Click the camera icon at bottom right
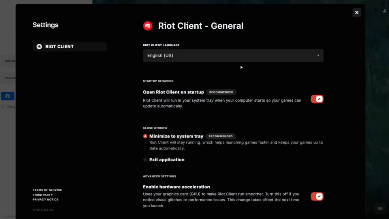 (x=380, y=208)
